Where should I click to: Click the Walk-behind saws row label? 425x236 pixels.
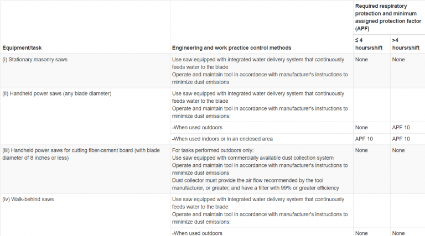coord(28,199)
